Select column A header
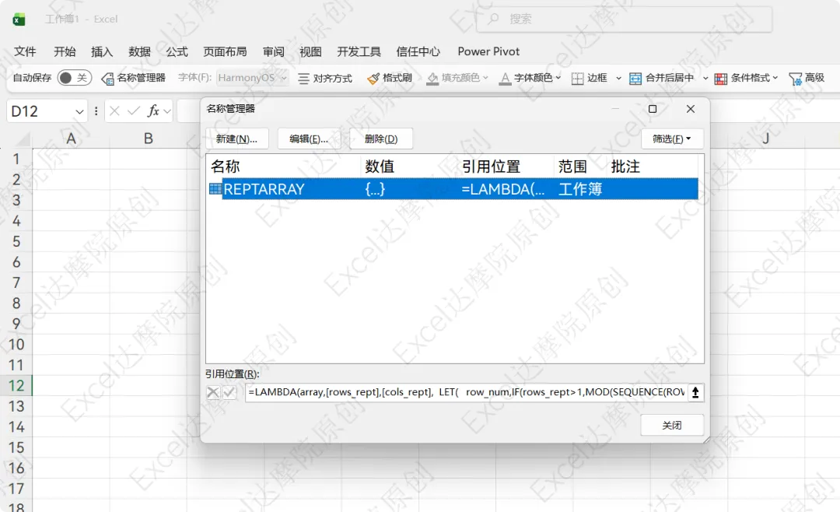 (71, 139)
